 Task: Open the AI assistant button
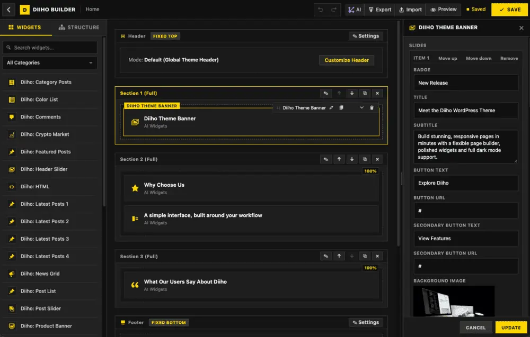355,10
